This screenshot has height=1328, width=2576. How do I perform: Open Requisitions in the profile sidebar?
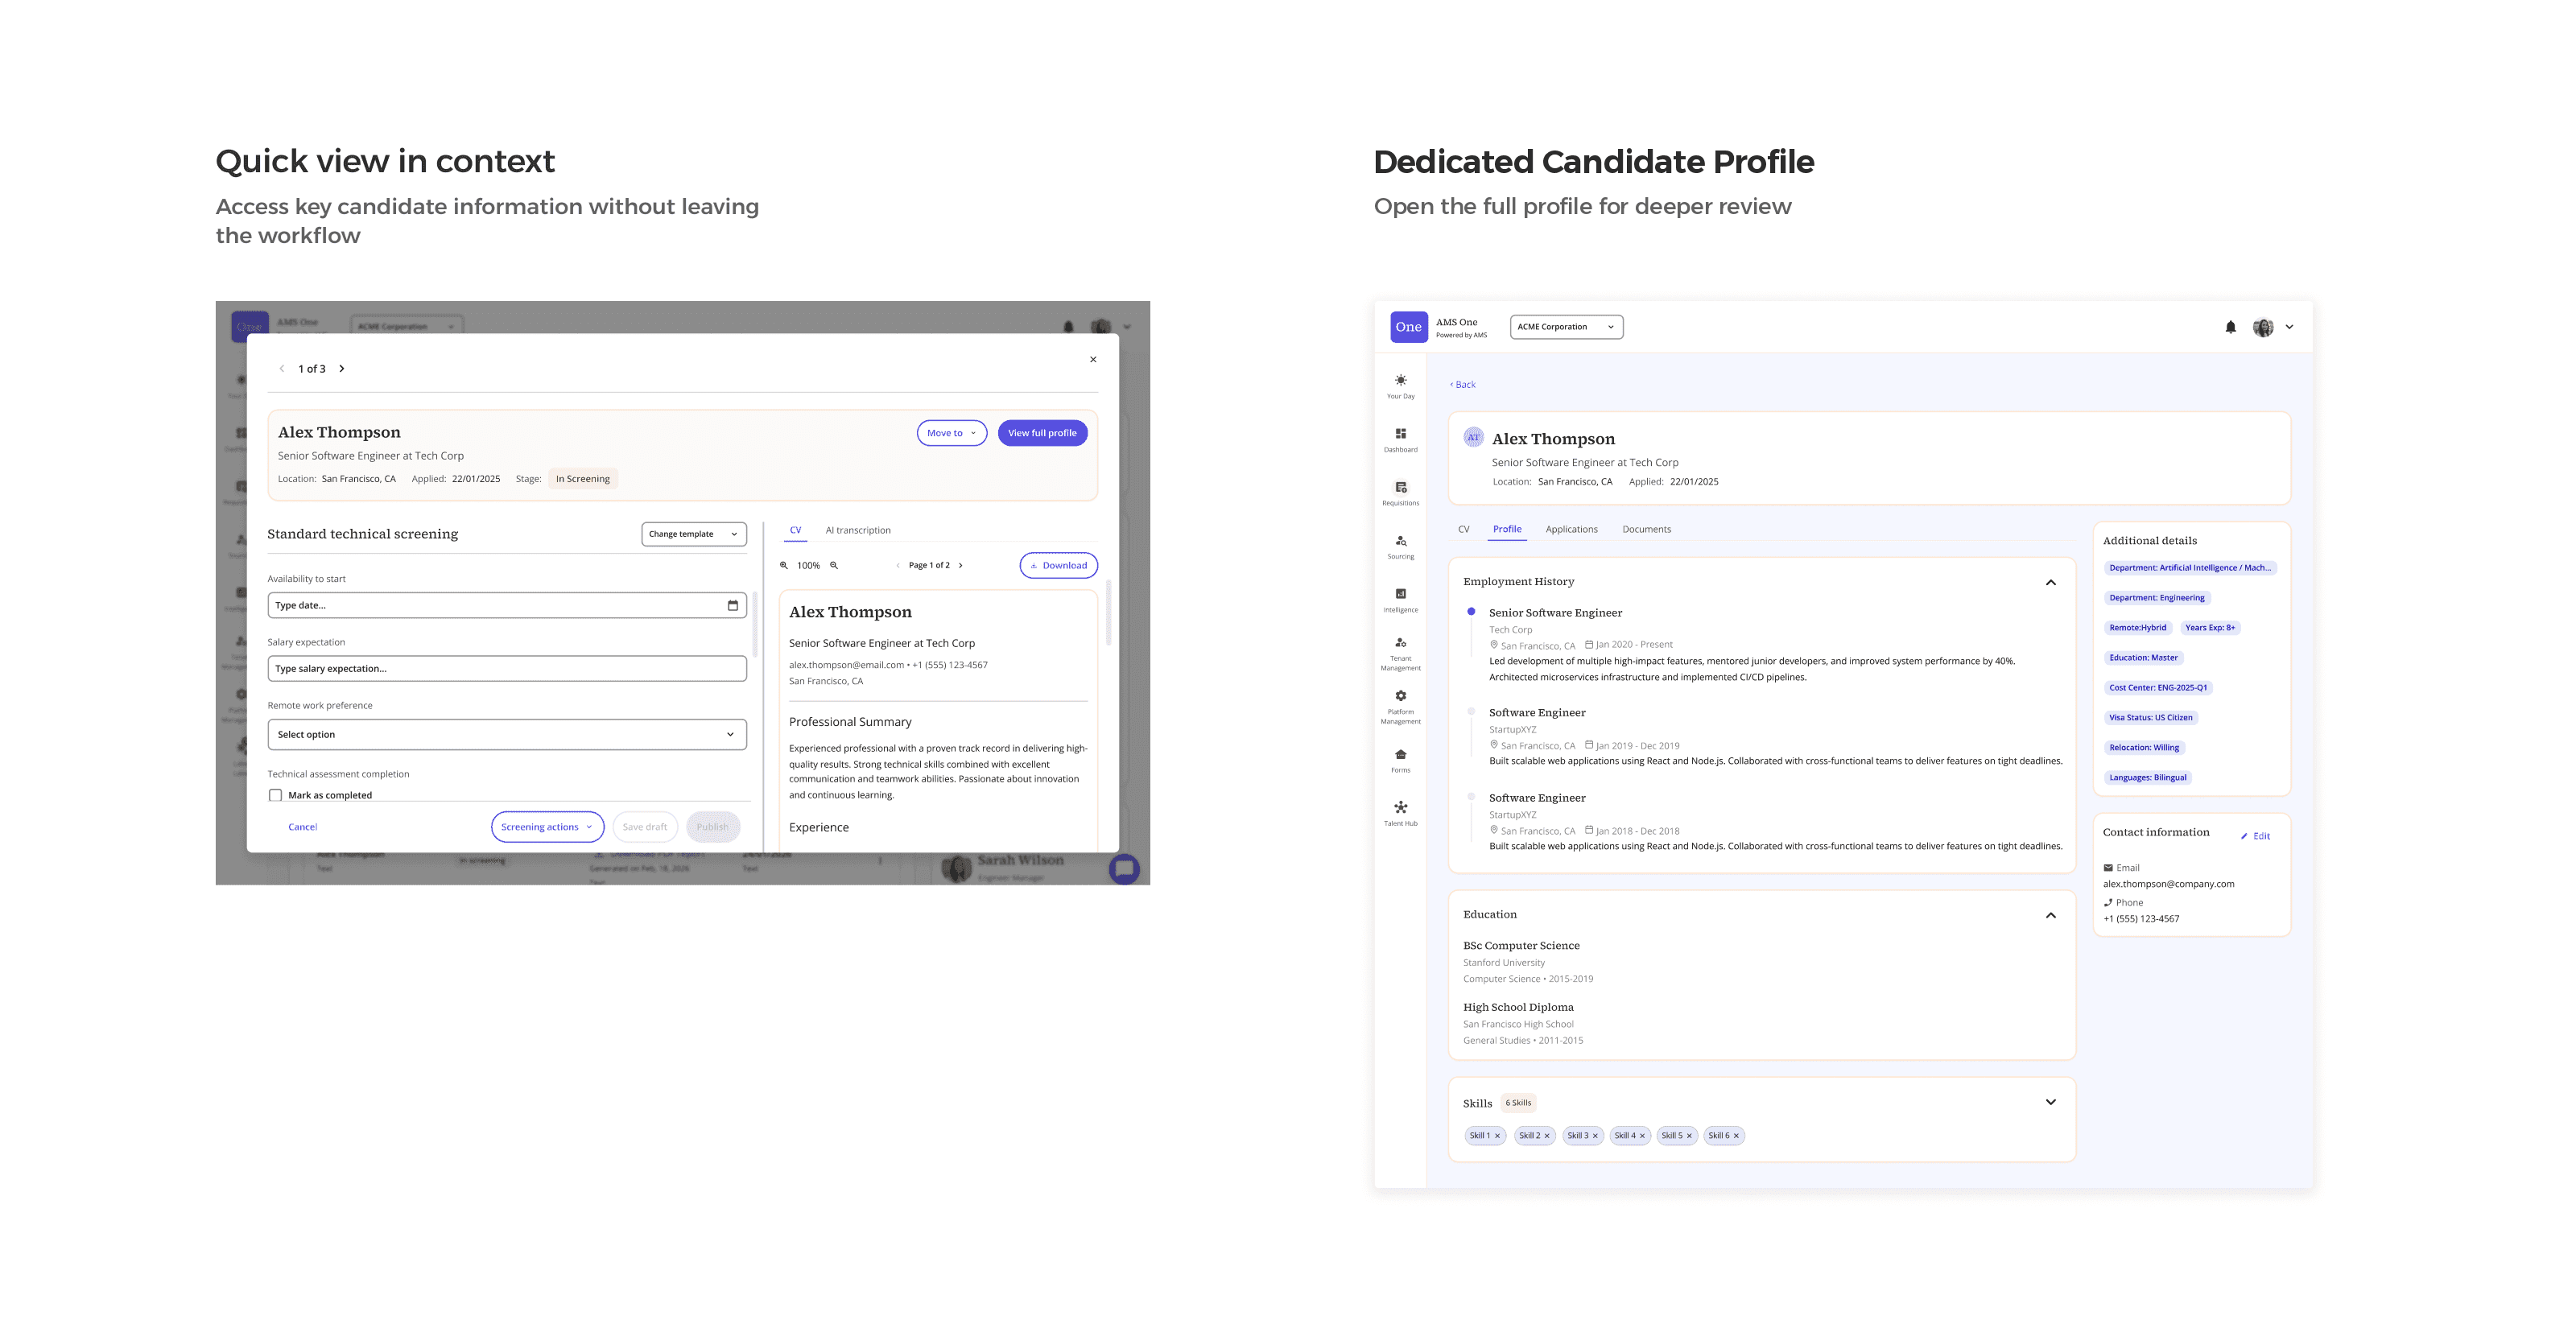coord(1400,493)
